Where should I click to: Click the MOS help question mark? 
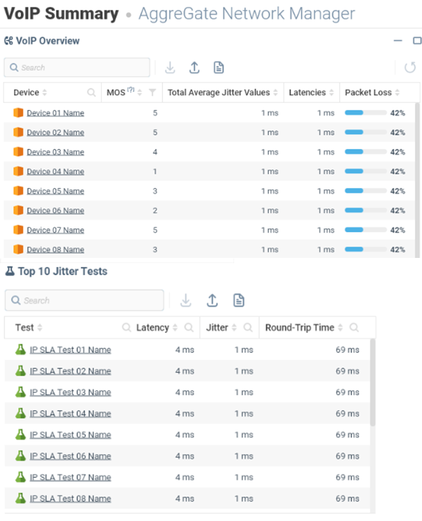coord(131,89)
